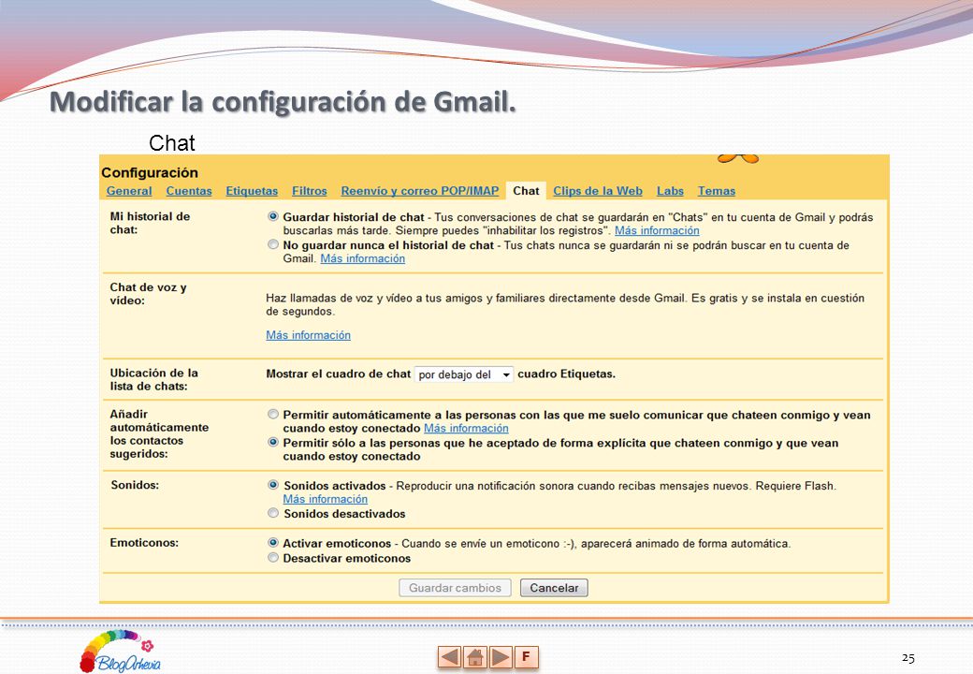Open Más información link after 'Gmail.' in historial
Viewport: 973px width, 674px height.
[x=362, y=258]
